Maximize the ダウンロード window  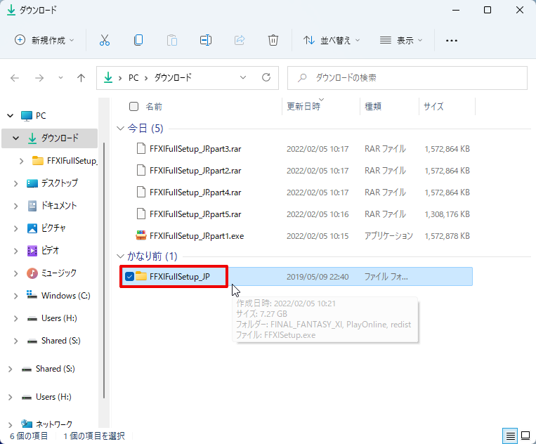pyautogui.click(x=488, y=10)
